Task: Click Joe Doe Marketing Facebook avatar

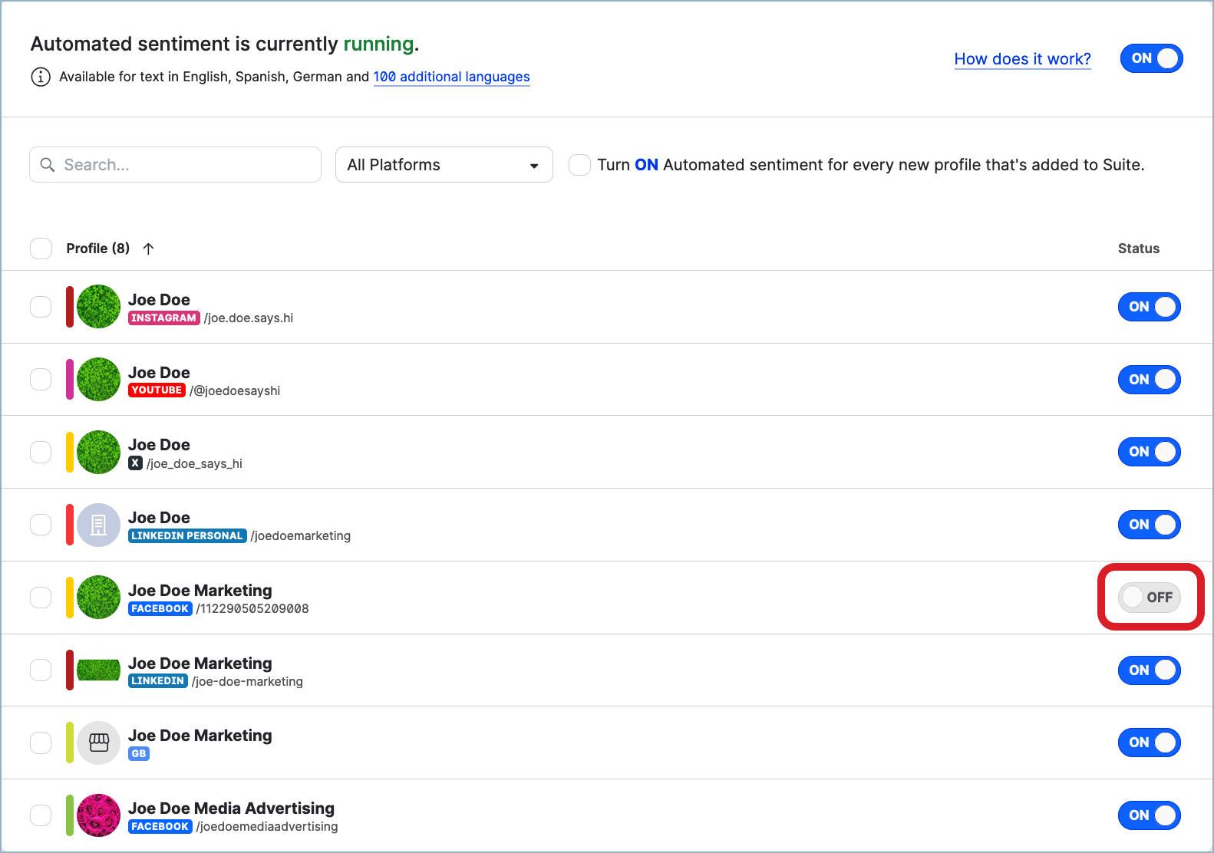Action: point(99,598)
